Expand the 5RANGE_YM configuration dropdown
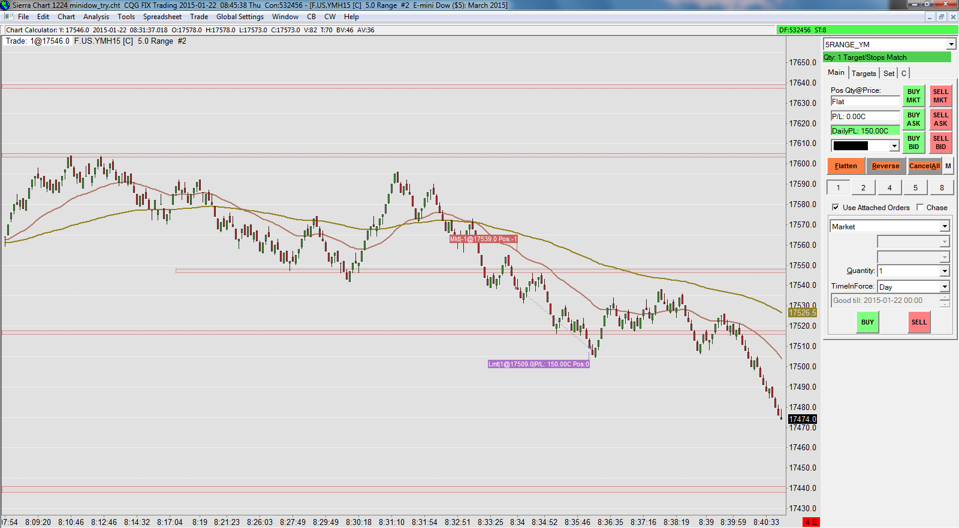Image resolution: width=959 pixels, height=528 pixels. (x=951, y=44)
